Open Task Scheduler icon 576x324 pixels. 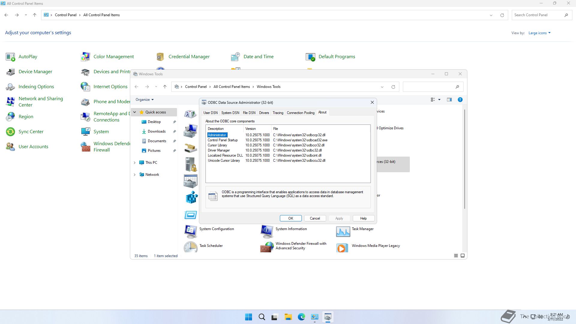coord(190,247)
